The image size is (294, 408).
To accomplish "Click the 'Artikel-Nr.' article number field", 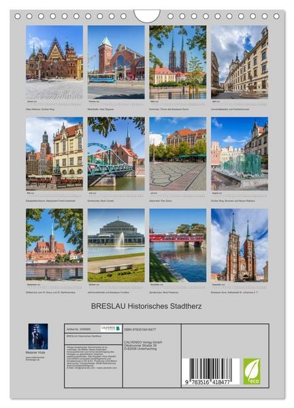I will click(x=79, y=329).
